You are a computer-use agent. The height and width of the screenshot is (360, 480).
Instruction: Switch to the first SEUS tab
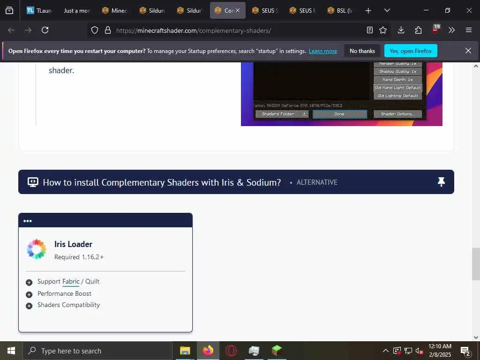[x=265, y=10]
